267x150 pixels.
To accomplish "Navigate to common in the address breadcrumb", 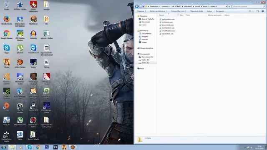I will point(165,7).
